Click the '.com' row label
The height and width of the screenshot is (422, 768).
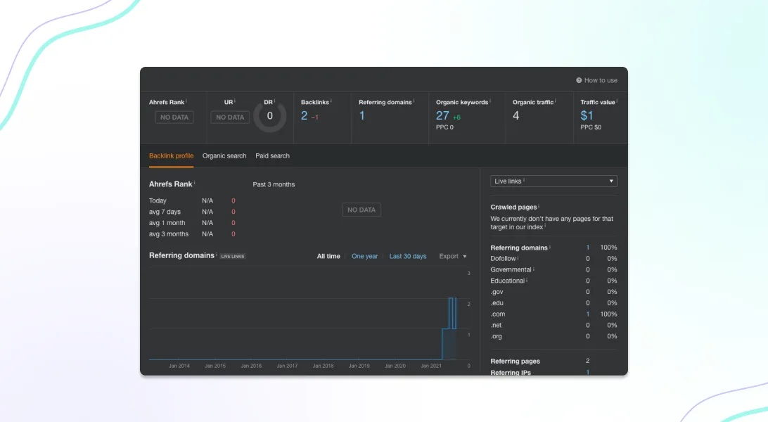click(498, 314)
